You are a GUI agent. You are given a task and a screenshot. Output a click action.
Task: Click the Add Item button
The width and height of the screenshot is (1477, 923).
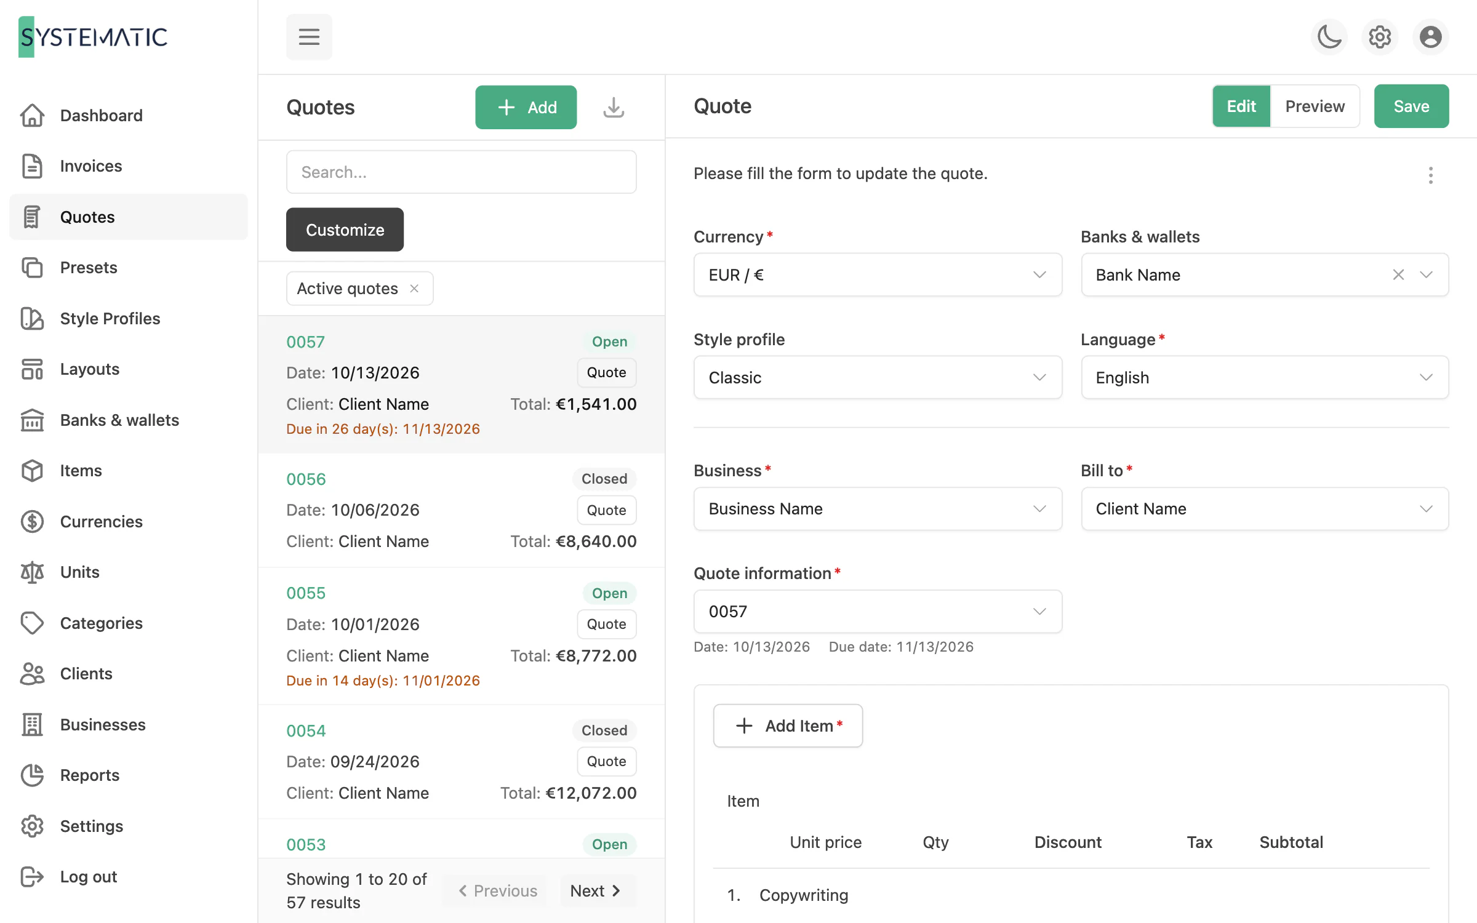point(788,726)
